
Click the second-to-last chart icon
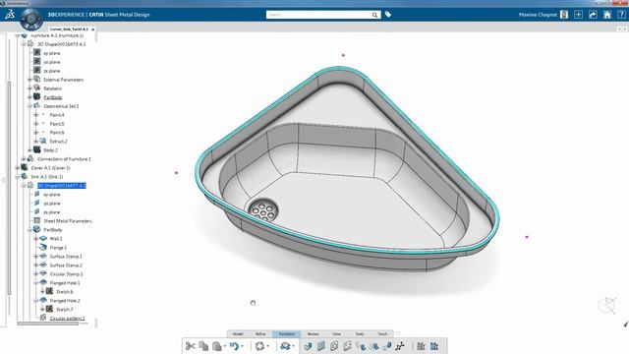pyautogui.click(x=421, y=346)
